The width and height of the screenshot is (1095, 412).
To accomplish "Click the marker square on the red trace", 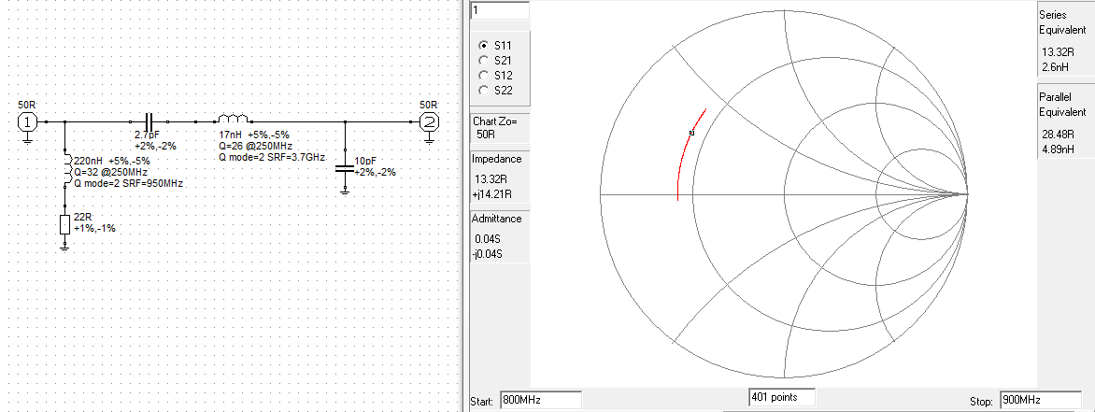I will pyautogui.click(x=691, y=133).
